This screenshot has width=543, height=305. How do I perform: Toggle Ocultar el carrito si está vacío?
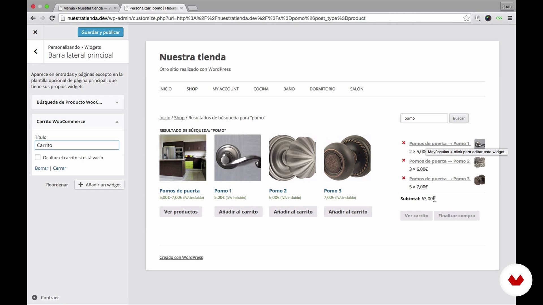click(x=38, y=157)
